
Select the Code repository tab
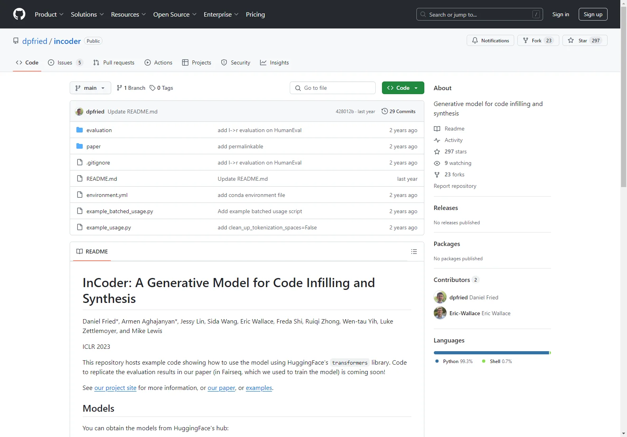click(x=27, y=62)
